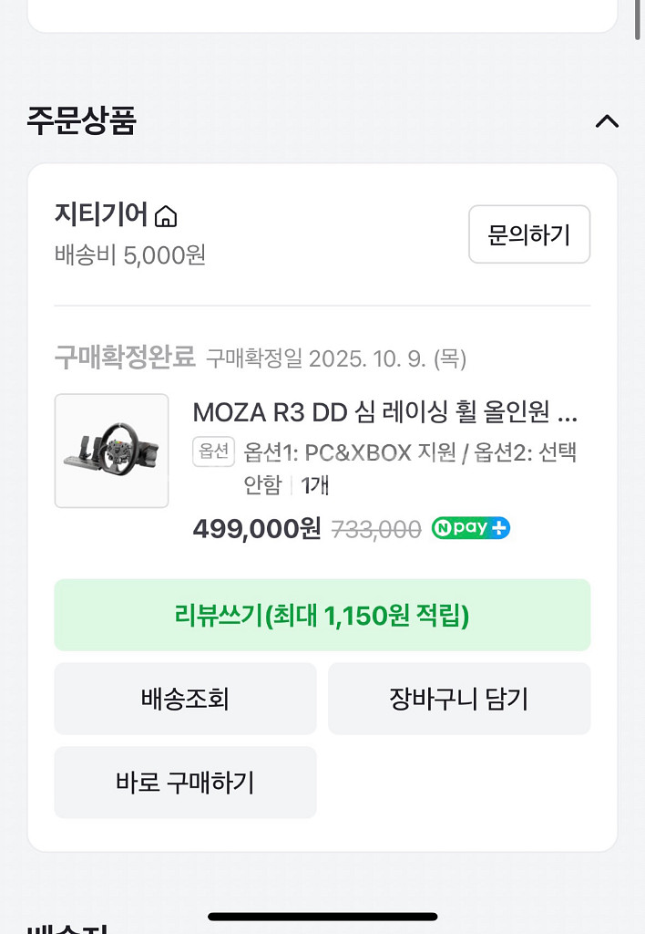This screenshot has width=645, height=934.
Task: Click the 배송비 5,000원 shipping fee text
Action: coord(128,256)
